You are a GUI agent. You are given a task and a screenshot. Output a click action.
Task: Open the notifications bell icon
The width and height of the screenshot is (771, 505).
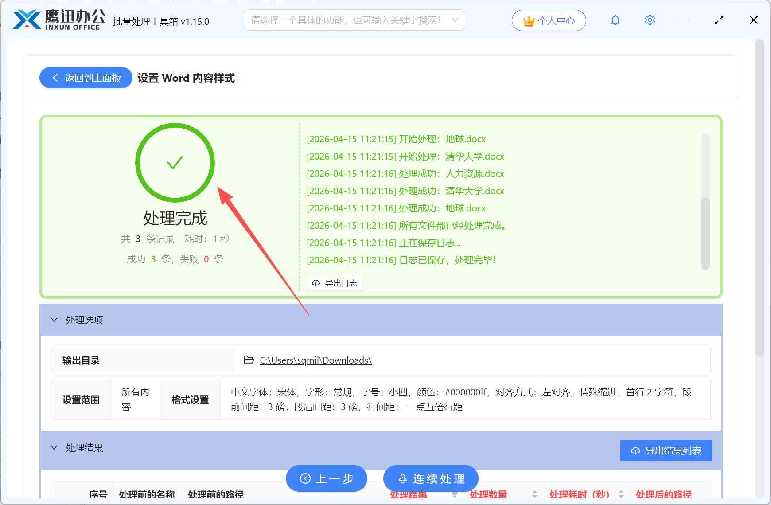(x=615, y=20)
